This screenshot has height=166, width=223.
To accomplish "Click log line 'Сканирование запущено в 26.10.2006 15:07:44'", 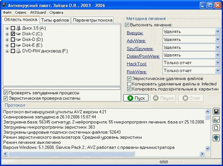I will click(x=50, y=117).
